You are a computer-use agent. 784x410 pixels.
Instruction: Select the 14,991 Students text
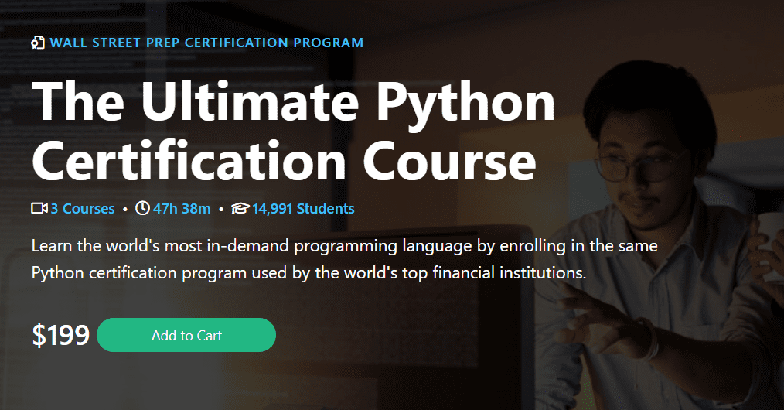[x=304, y=209]
